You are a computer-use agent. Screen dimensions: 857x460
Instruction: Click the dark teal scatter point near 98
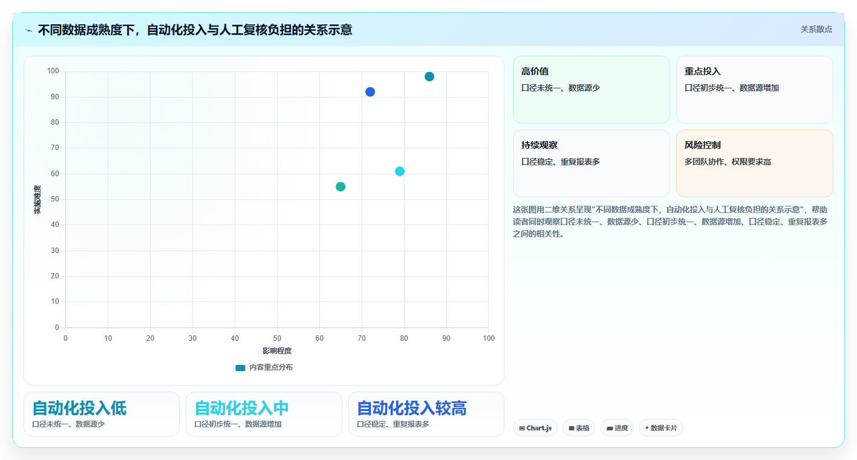pyautogui.click(x=429, y=76)
